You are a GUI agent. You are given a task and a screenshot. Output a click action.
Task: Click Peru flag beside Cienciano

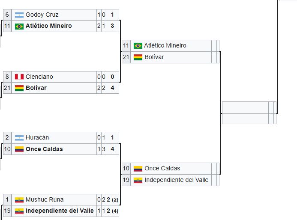point(19,77)
